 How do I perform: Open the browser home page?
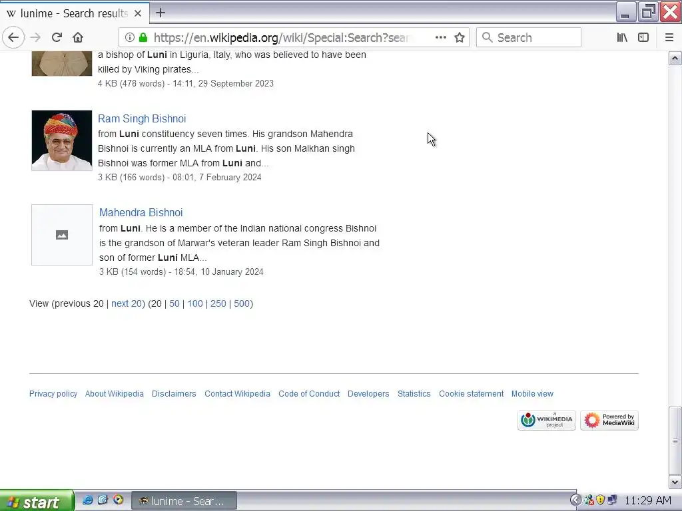pos(78,37)
